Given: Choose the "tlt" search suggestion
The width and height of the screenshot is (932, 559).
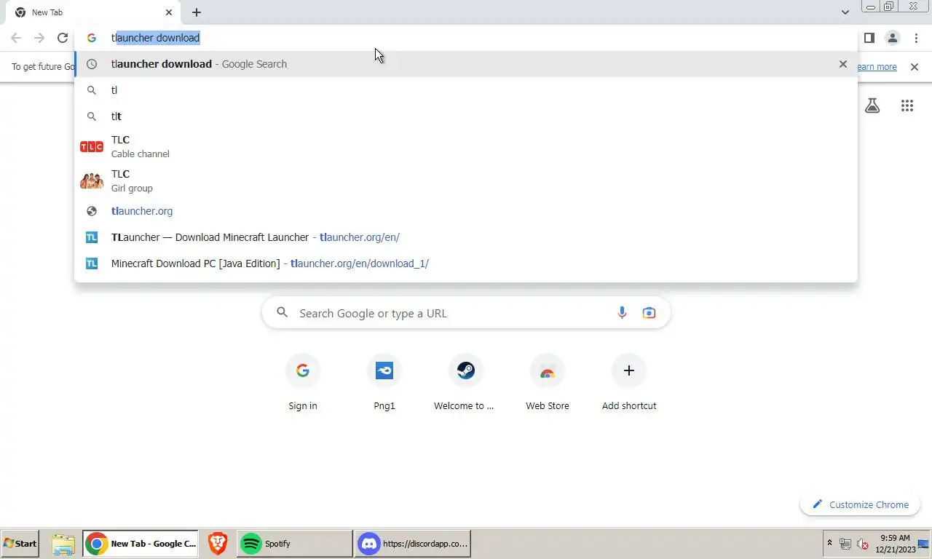Looking at the screenshot, I should (465, 116).
